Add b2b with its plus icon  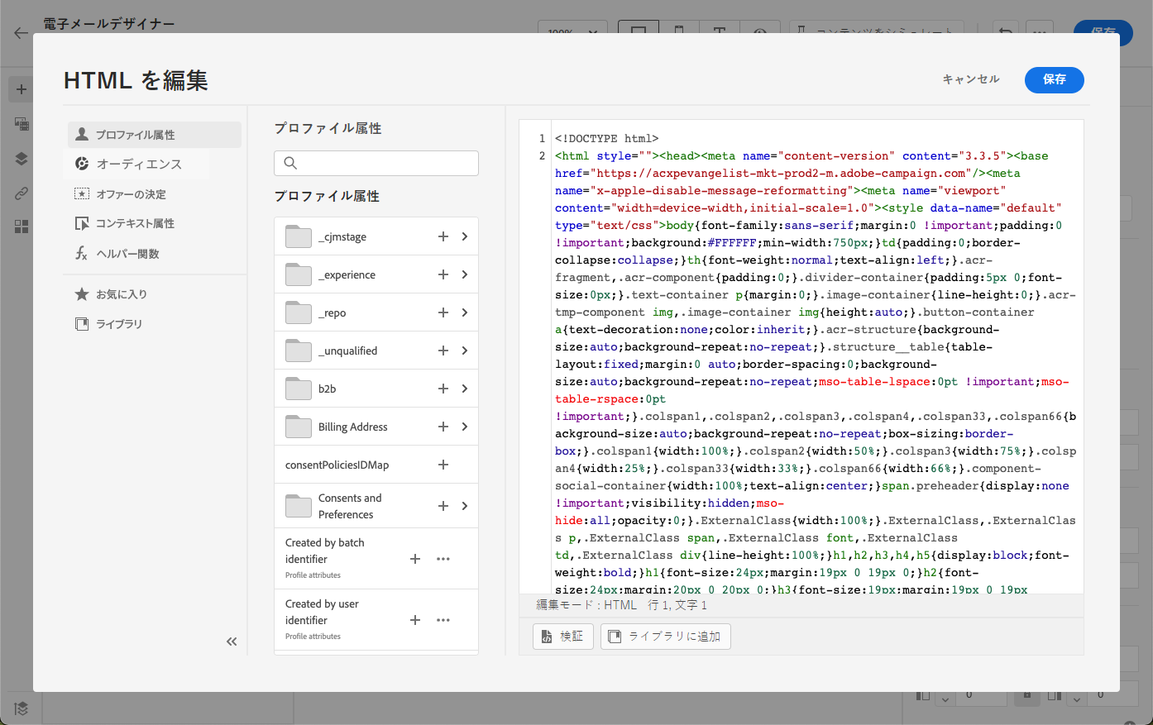click(443, 389)
